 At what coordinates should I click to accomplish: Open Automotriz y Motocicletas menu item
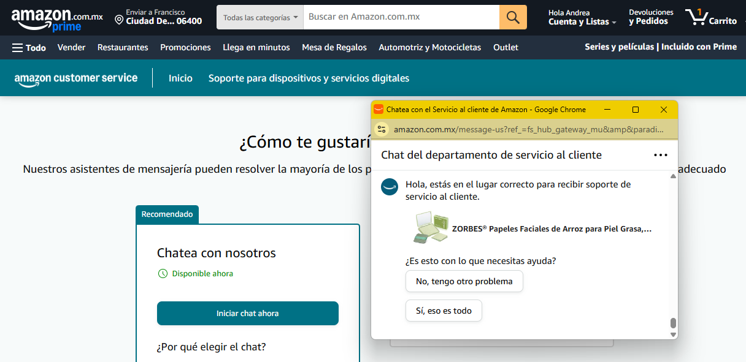(430, 47)
